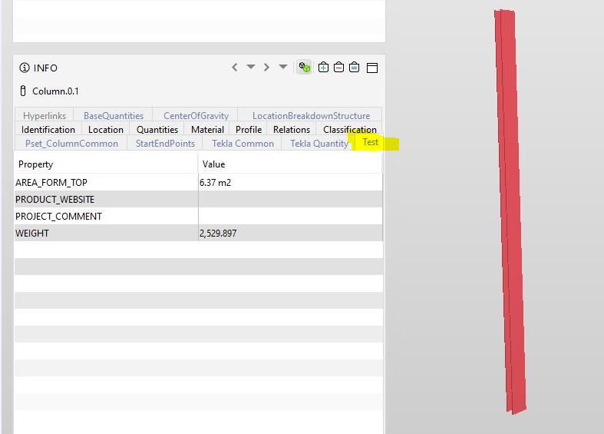This screenshot has height=434, width=604.
Task: Select the red column in the 3D view
Action: coord(510,212)
